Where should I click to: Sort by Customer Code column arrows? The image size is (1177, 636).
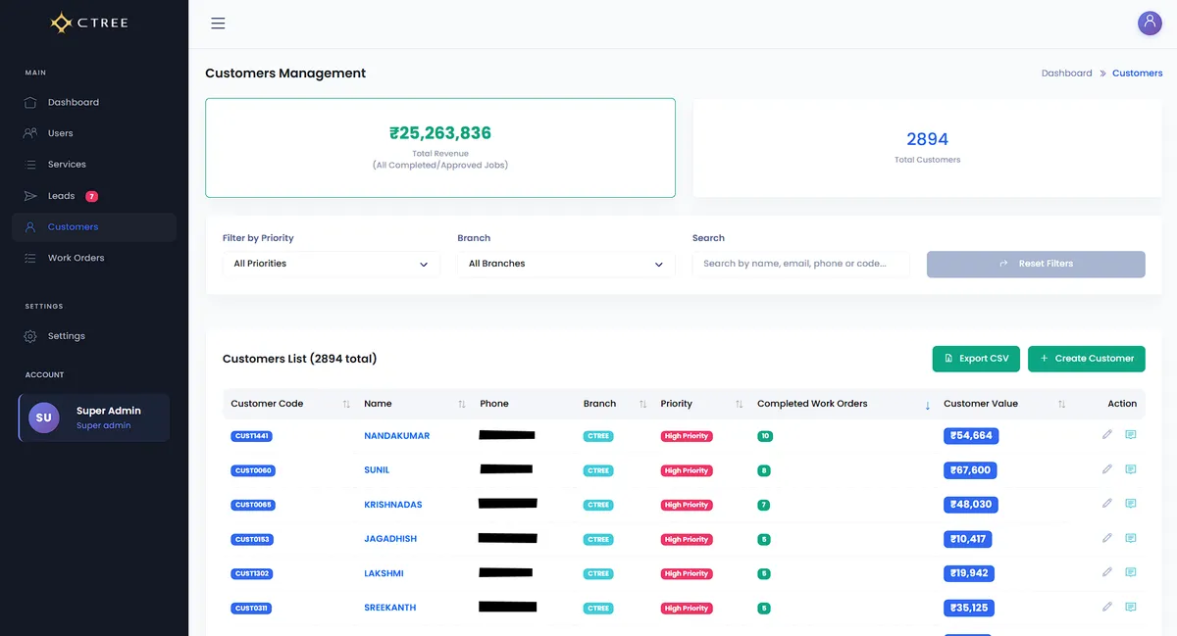click(x=346, y=404)
